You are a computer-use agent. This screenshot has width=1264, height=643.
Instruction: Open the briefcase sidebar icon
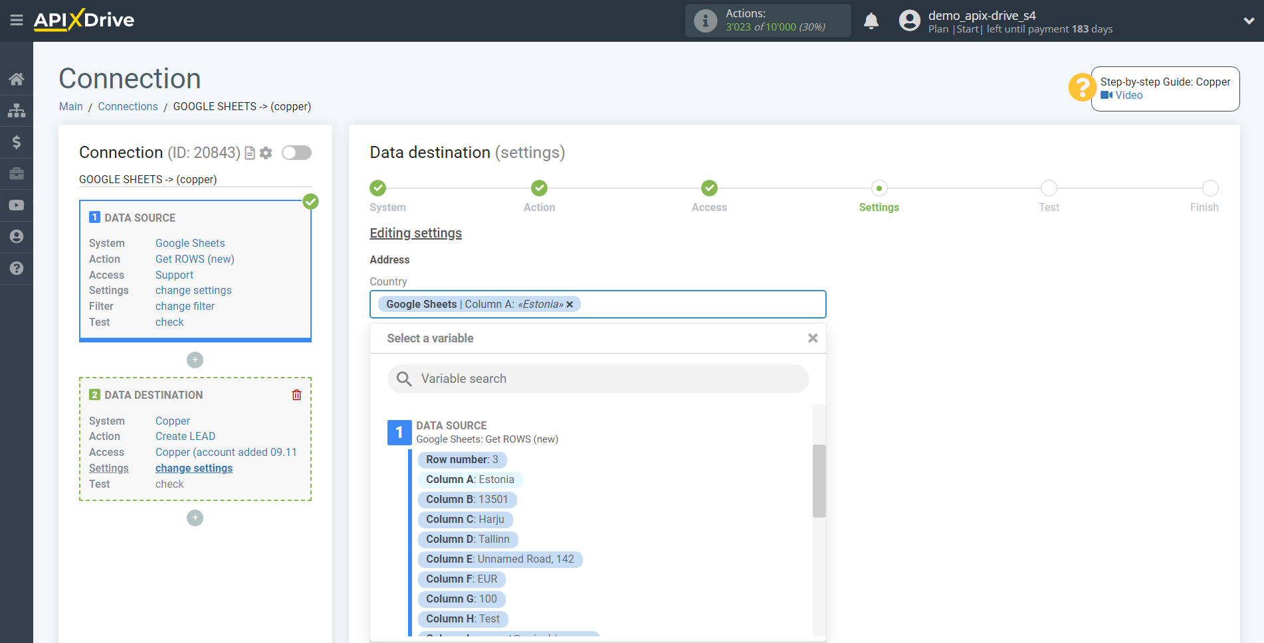click(x=17, y=173)
